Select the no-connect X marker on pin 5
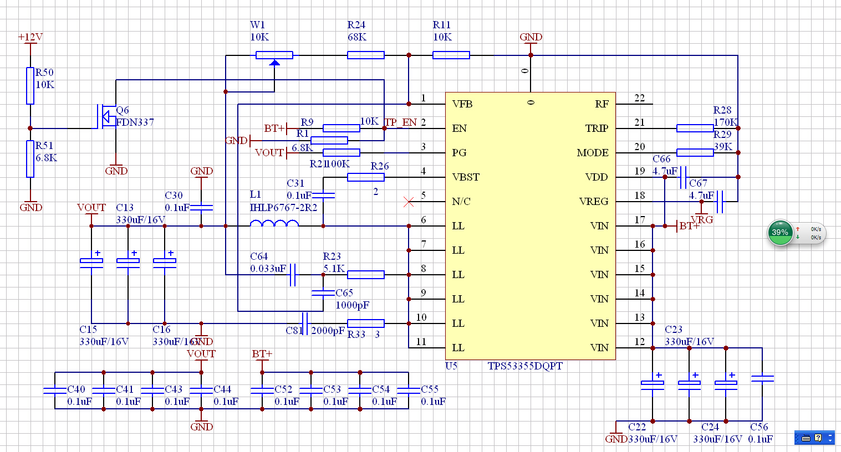This screenshot has width=841, height=452. [x=409, y=202]
